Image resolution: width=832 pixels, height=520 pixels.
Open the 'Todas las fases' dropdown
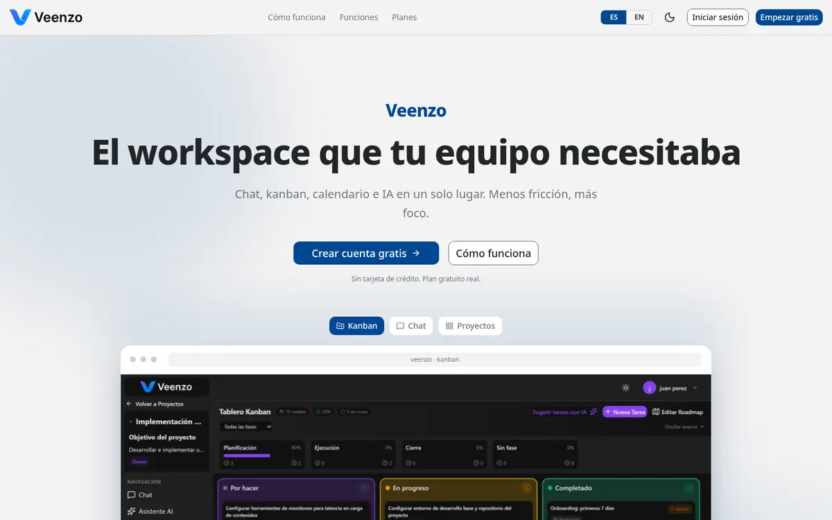(246, 426)
